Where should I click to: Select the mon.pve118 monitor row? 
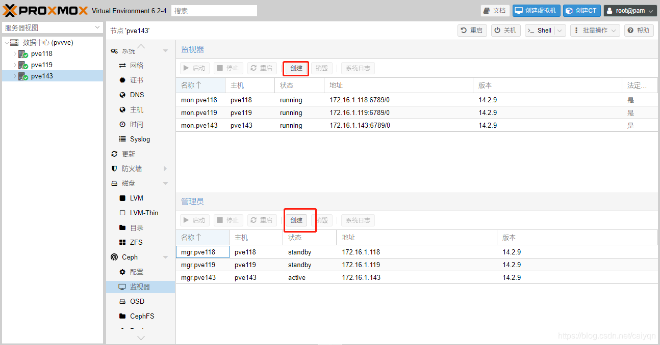click(x=417, y=100)
